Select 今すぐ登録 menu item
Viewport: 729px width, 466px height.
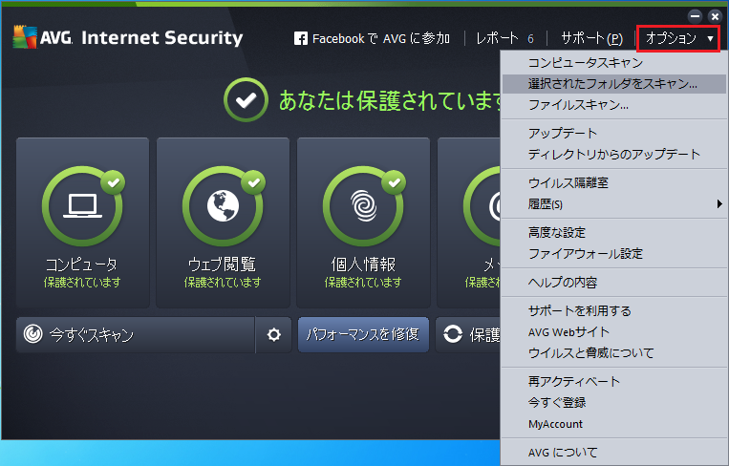click(614, 403)
